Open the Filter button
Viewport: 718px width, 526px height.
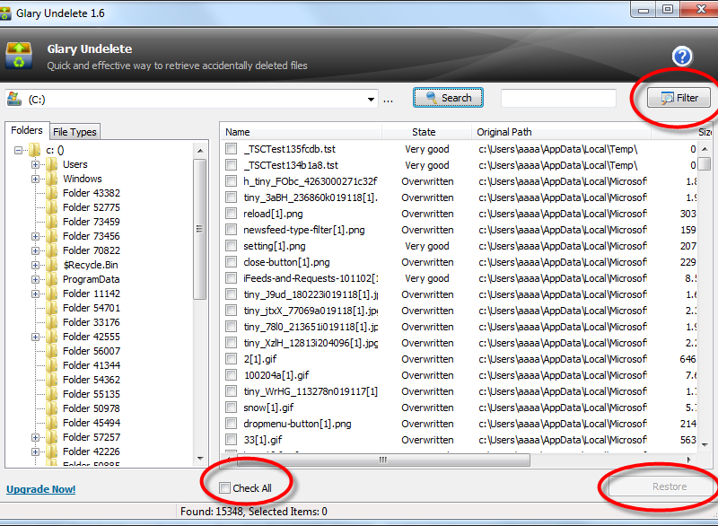[679, 98]
